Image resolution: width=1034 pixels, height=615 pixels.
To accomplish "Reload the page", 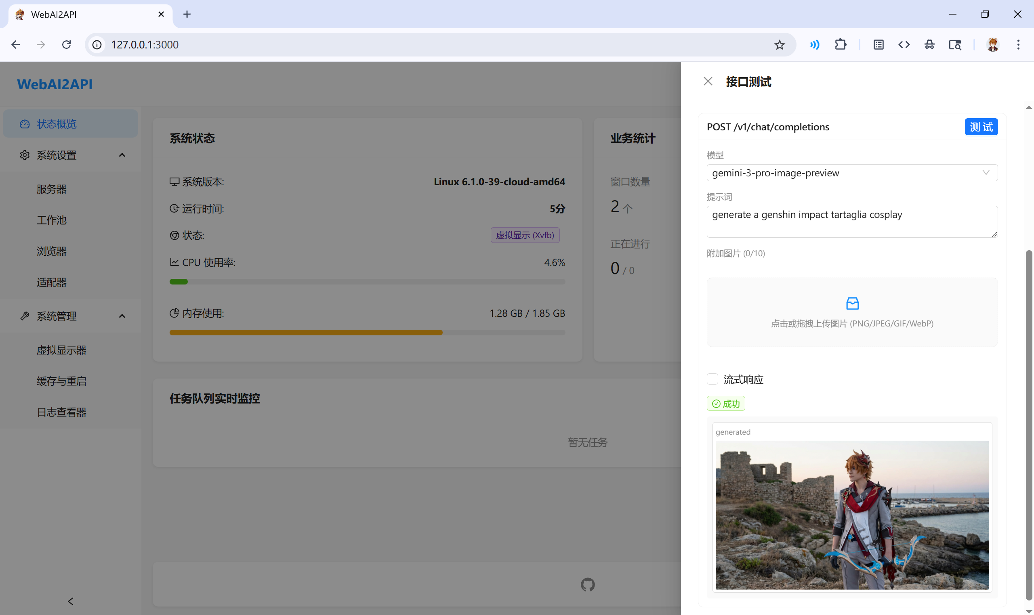I will [x=66, y=45].
